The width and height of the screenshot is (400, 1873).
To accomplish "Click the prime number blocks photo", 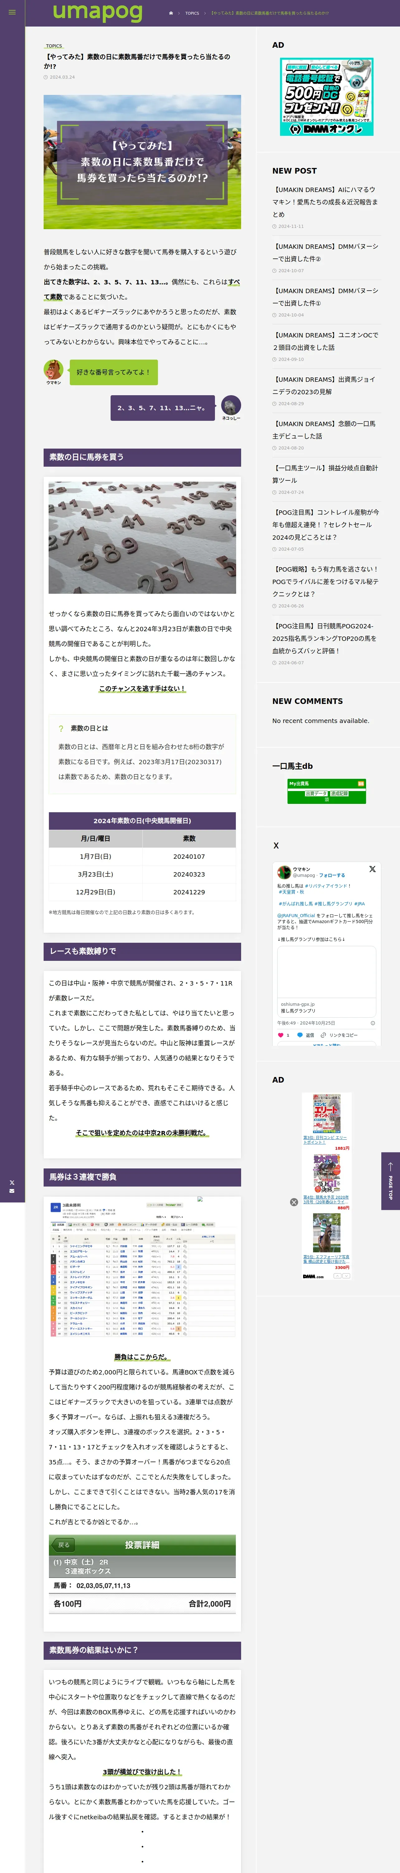I will (142, 537).
